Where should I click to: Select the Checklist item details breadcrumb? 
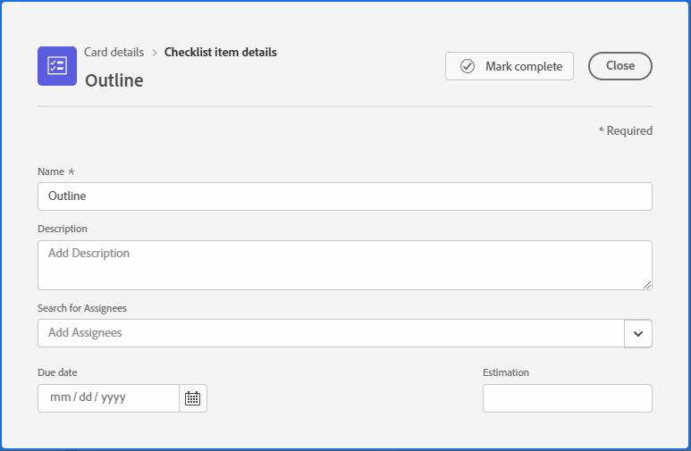[x=221, y=53]
